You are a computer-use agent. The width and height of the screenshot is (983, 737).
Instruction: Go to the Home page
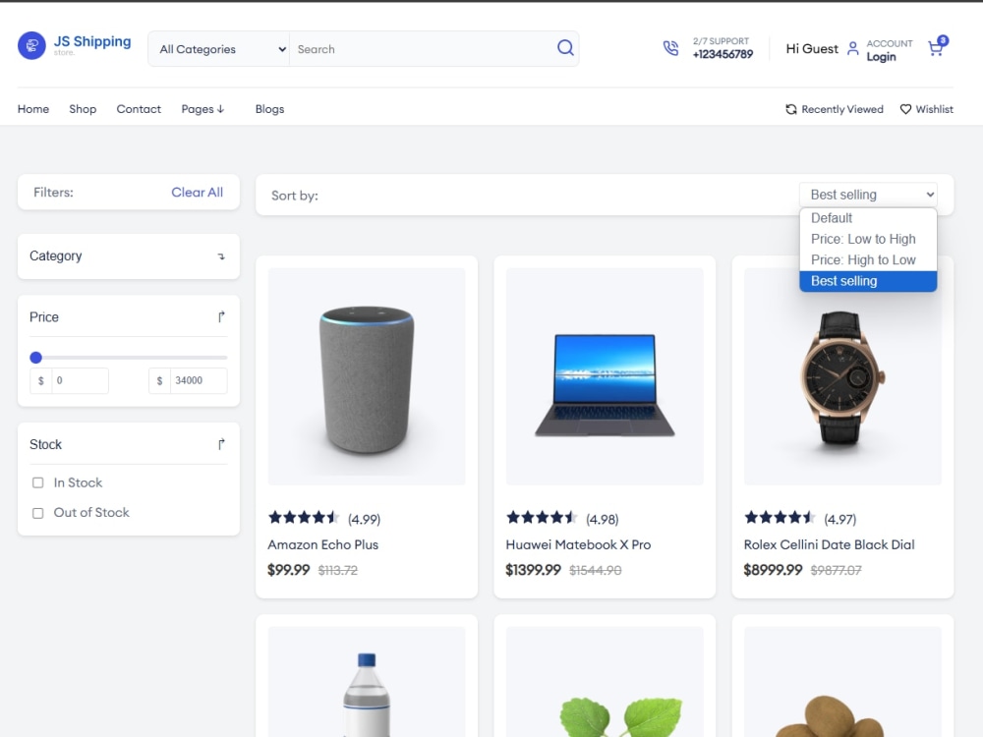coord(33,109)
